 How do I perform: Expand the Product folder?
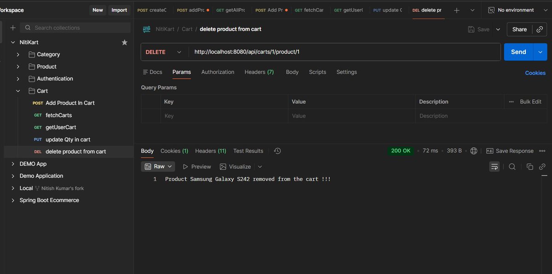(x=18, y=67)
